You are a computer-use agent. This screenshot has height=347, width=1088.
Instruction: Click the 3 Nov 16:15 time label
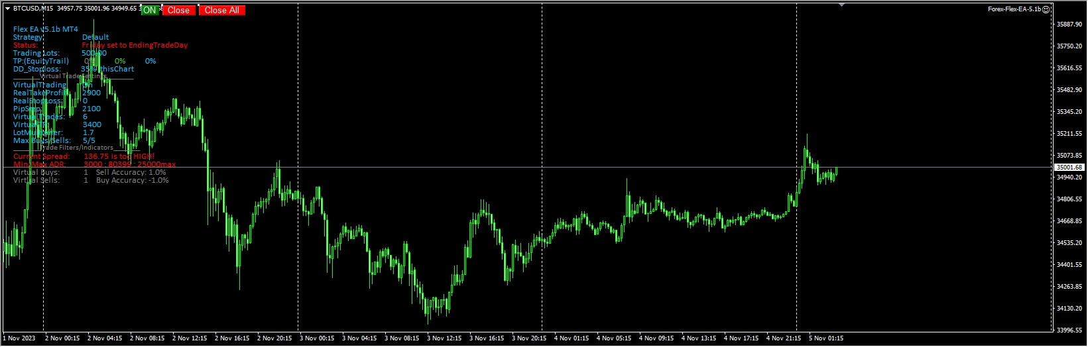(x=487, y=338)
